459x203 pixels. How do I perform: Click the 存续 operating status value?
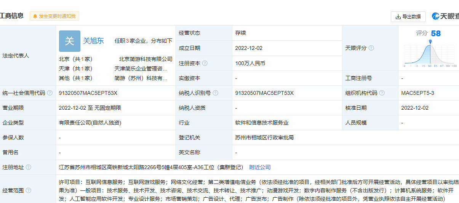(x=241, y=33)
